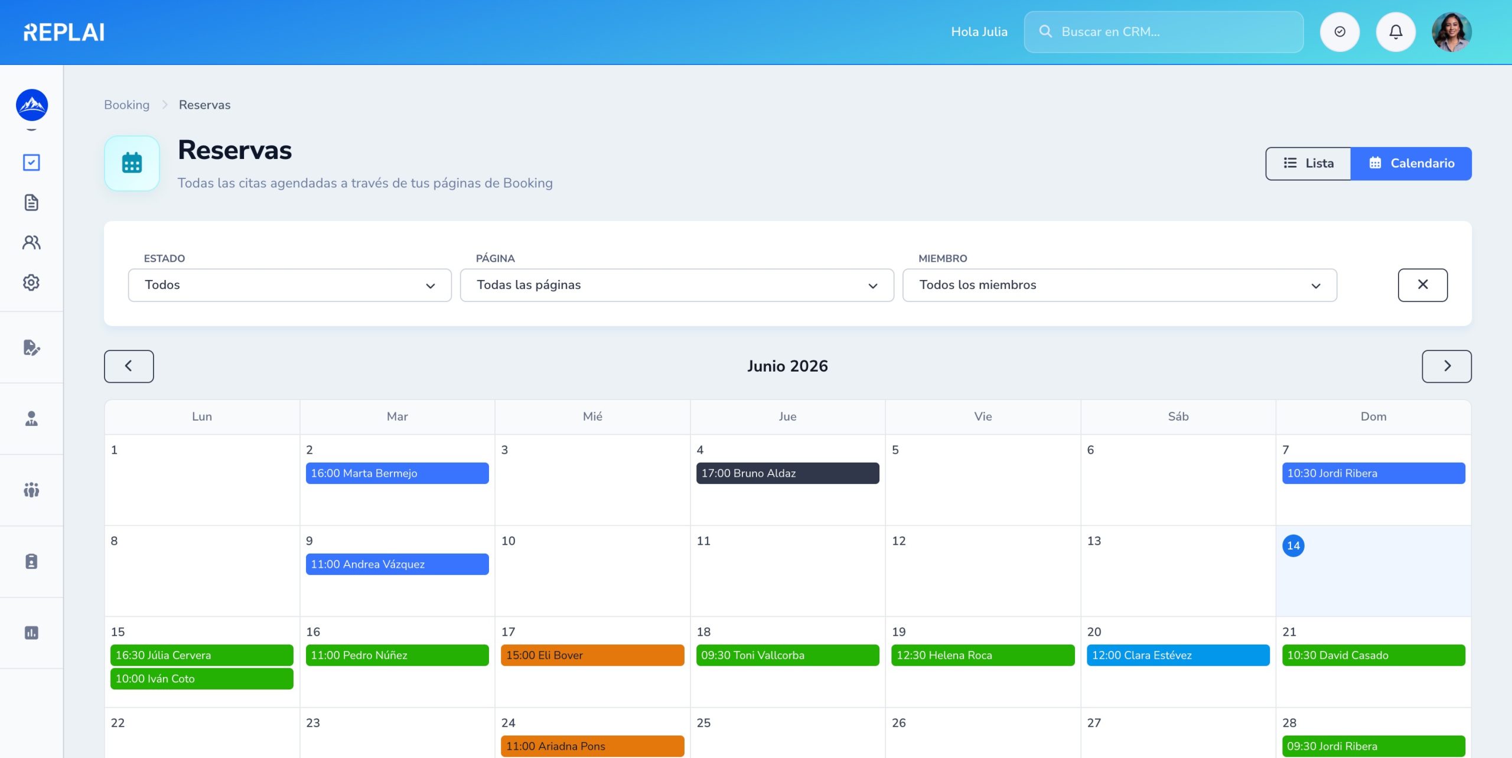The image size is (1512, 758).
Task: Open the checkbox tasks icon in sidebar
Action: coord(31,162)
